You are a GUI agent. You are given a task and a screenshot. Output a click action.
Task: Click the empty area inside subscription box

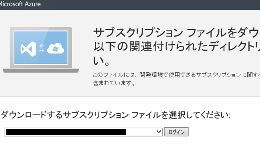(141, 132)
